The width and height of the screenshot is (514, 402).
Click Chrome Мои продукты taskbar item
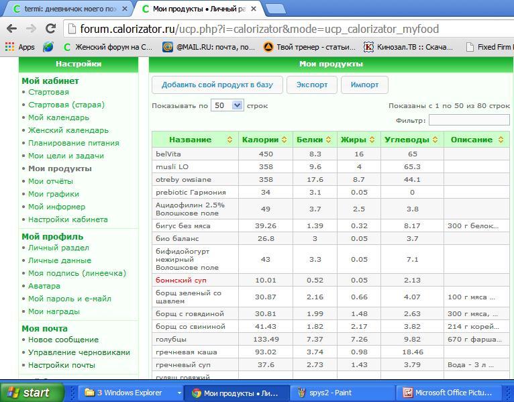point(237,393)
